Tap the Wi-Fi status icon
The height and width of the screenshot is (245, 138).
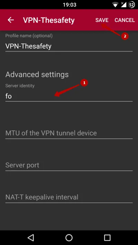point(115,5)
